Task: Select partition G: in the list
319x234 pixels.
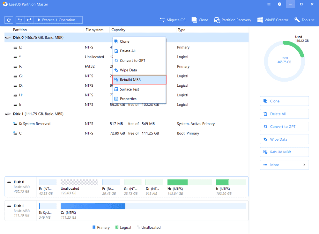Action: 126,76
